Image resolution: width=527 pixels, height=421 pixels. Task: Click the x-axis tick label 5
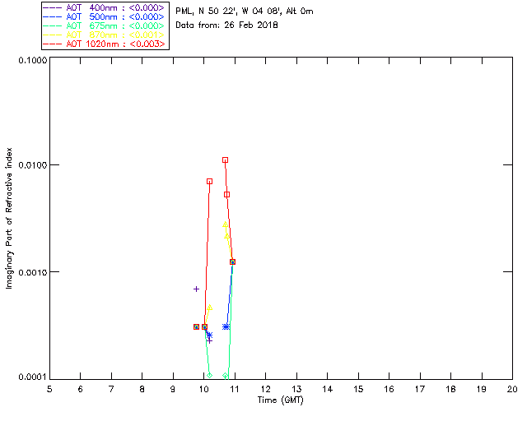49,389
